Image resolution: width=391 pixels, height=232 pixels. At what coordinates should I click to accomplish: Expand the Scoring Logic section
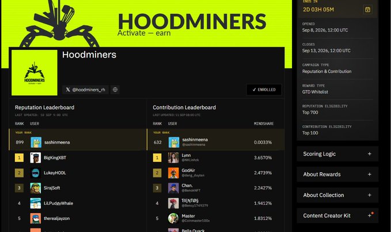(337, 154)
